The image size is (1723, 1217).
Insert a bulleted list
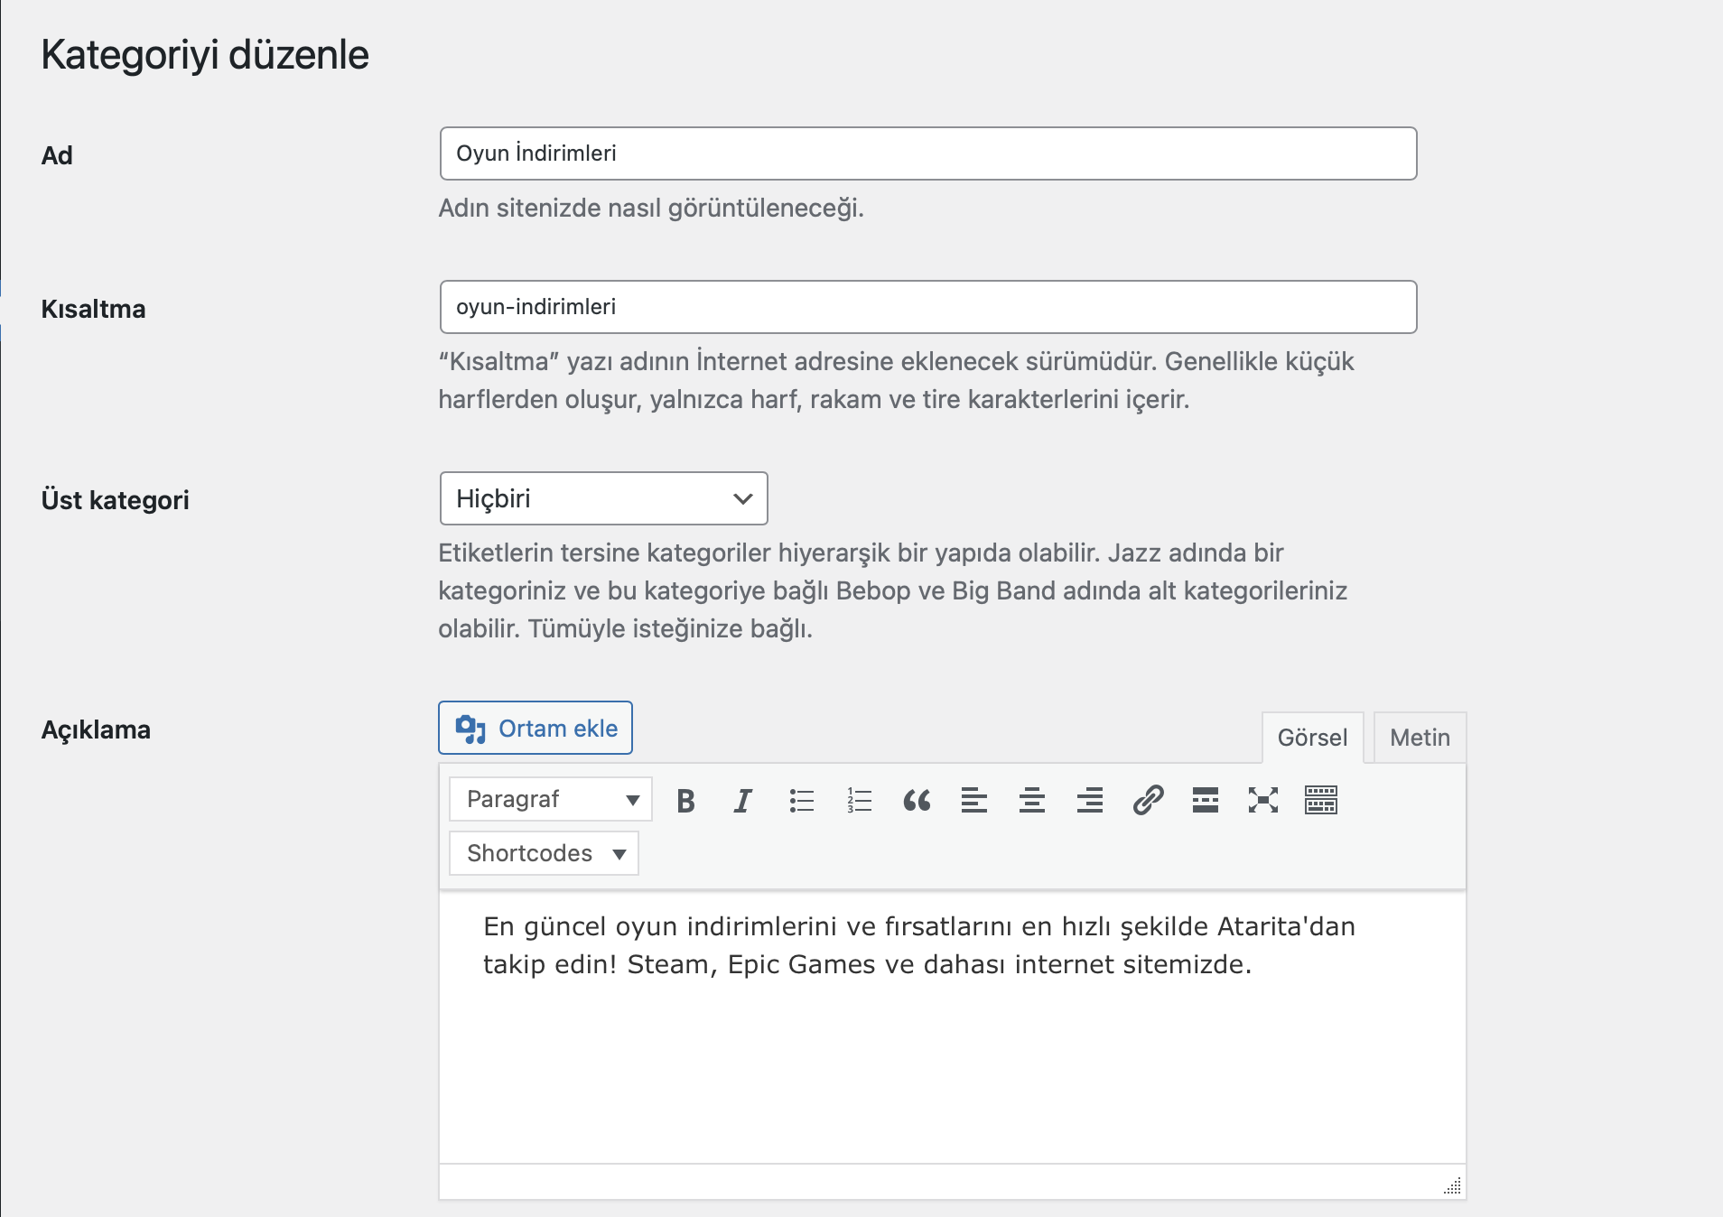click(801, 800)
